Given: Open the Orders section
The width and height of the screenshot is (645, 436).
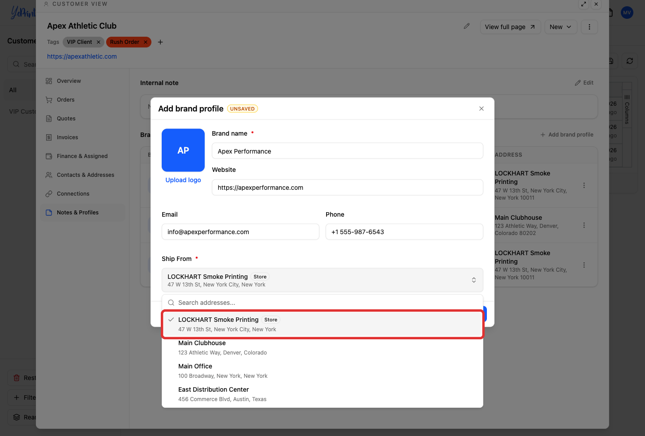Looking at the screenshot, I should [65, 100].
